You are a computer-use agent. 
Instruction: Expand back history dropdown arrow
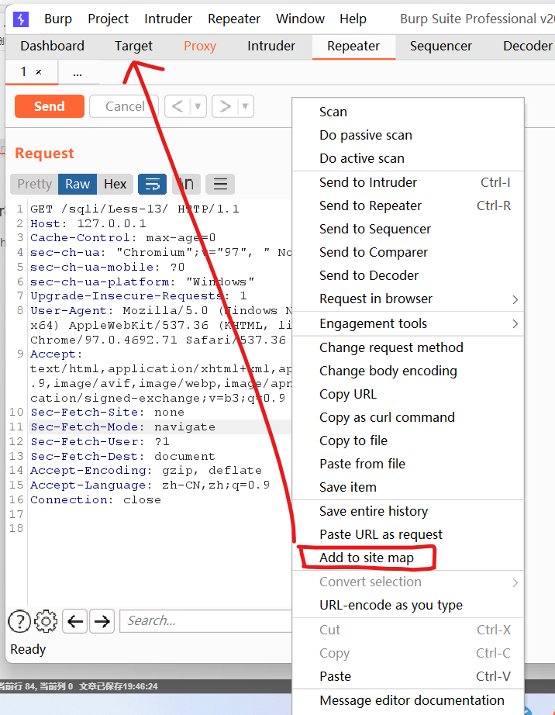pos(198,106)
